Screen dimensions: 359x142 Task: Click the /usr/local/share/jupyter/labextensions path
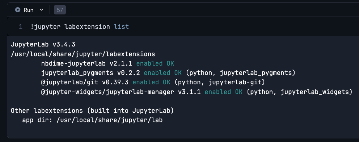(x=83, y=54)
